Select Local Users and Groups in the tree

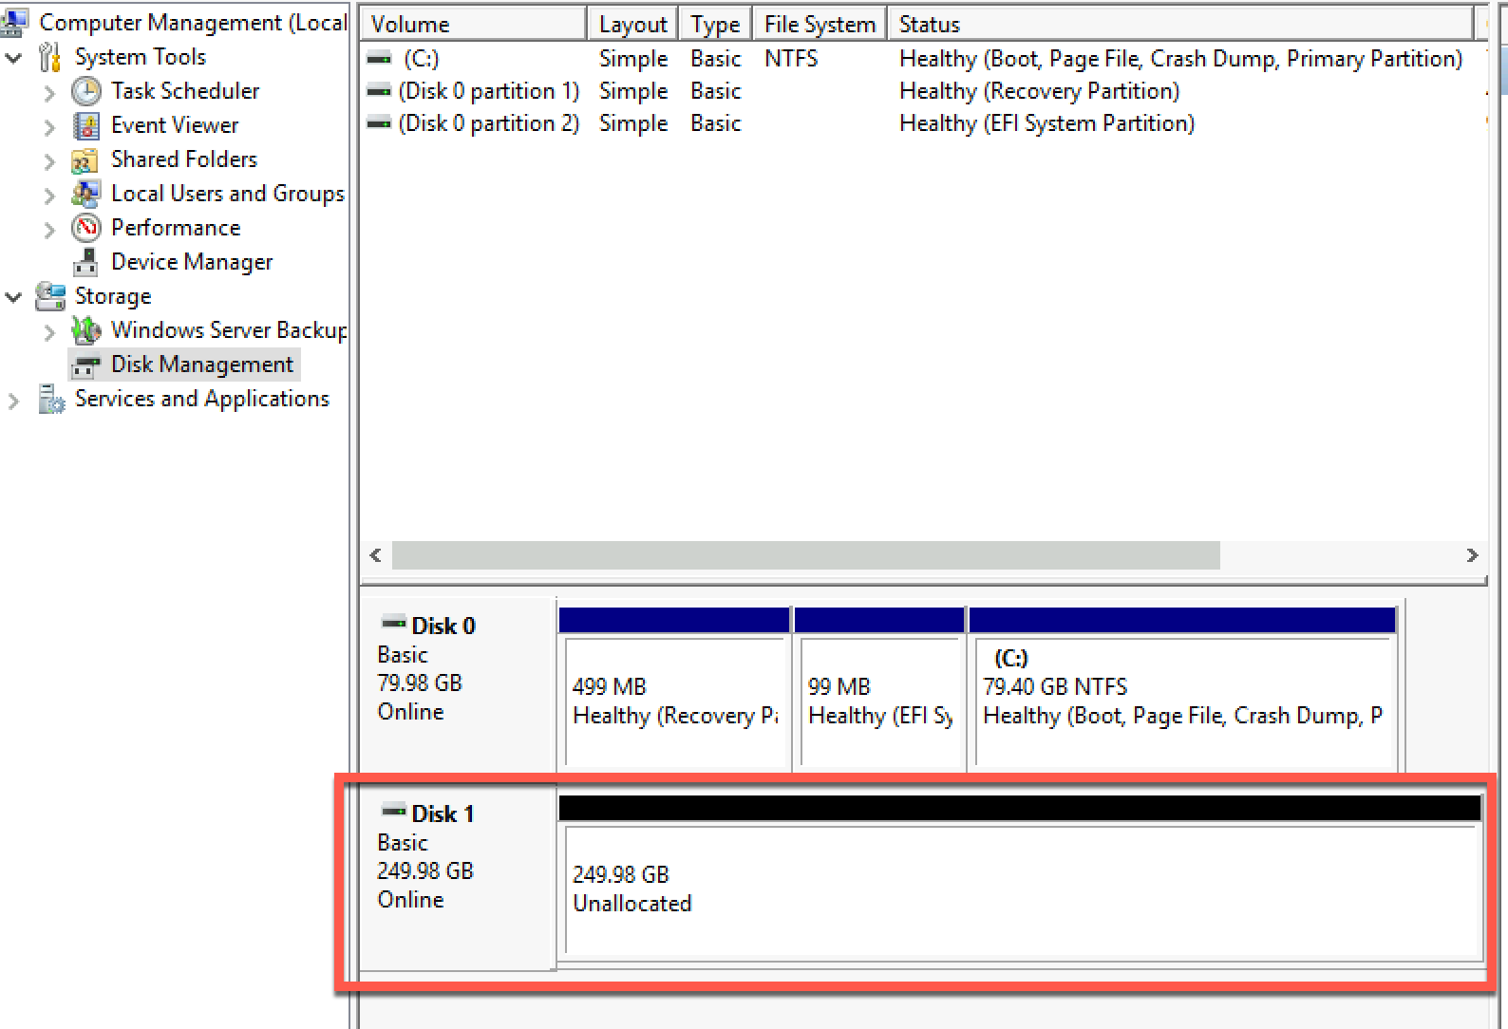pos(228,194)
